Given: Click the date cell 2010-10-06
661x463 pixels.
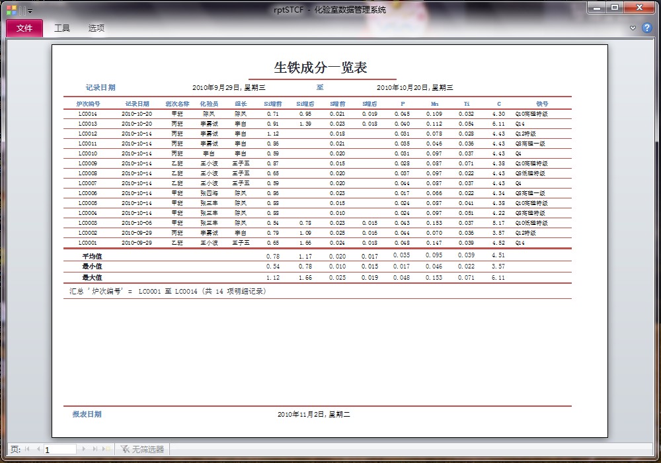Looking at the screenshot, I should 137,223.
